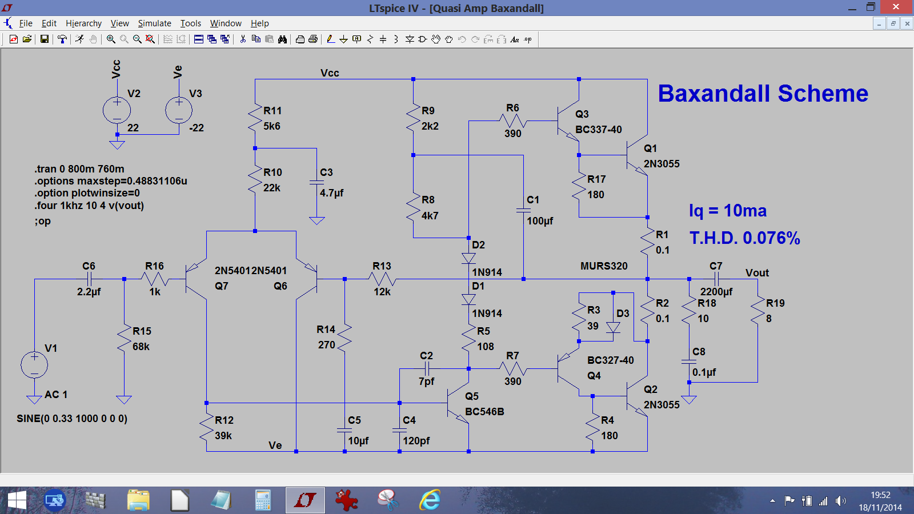This screenshot has height=514, width=914.
Task: Open Internet Explorer from the taskbar
Action: tap(430, 500)
